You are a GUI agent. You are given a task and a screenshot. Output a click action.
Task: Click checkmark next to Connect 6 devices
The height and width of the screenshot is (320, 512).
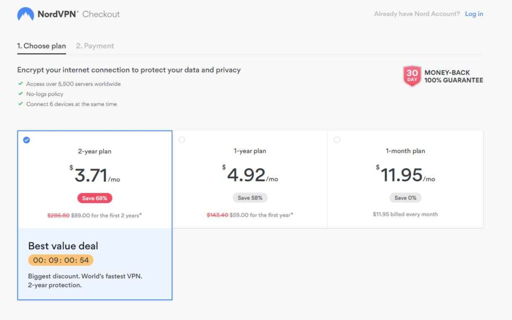click(x=20, y=104)
